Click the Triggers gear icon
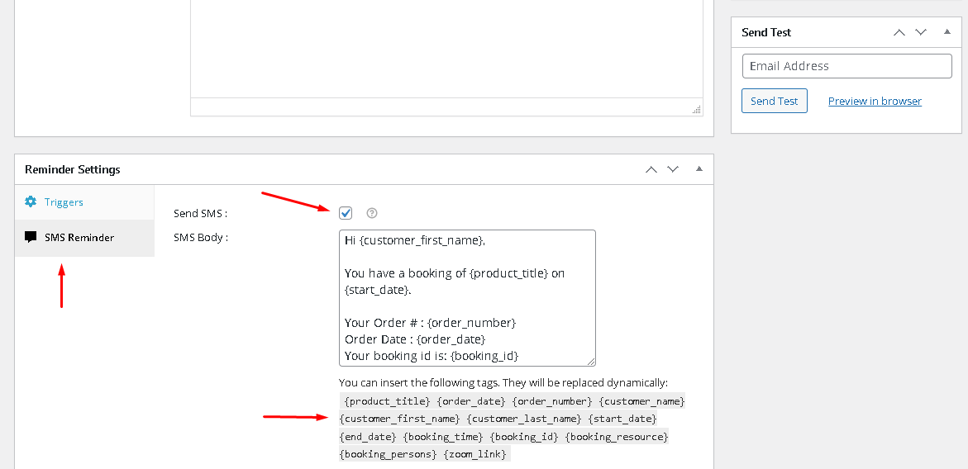Screen dimensions: 968x469 point(31,201)
